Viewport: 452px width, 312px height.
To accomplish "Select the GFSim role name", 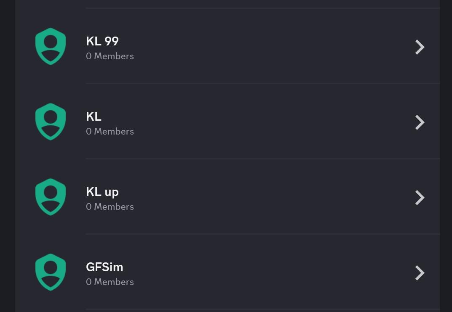I will coord(104,267).
